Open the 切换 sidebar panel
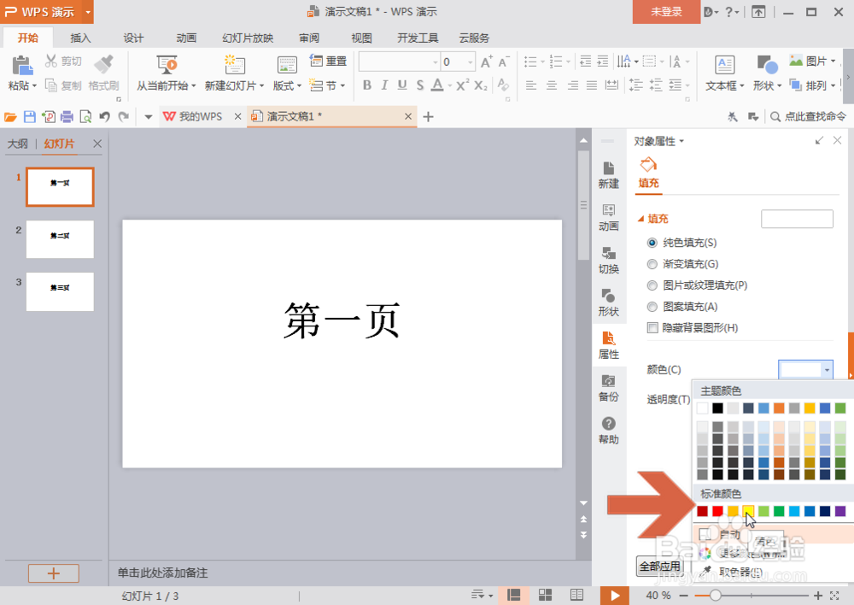The image size is (854, 605). (x=608, y=260)
